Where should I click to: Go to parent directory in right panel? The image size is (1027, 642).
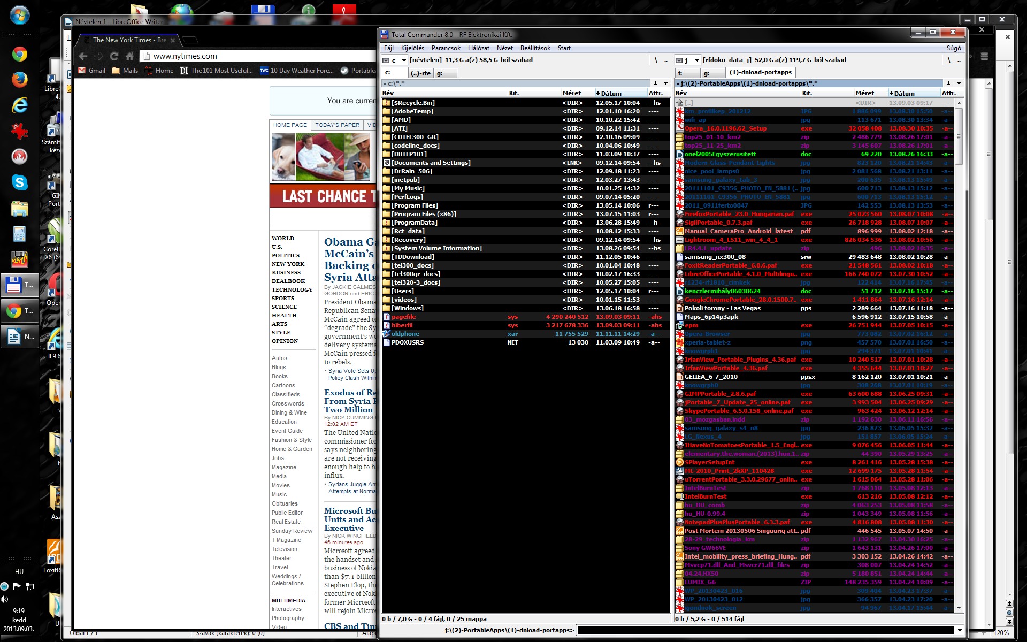[x=959, y=60]
